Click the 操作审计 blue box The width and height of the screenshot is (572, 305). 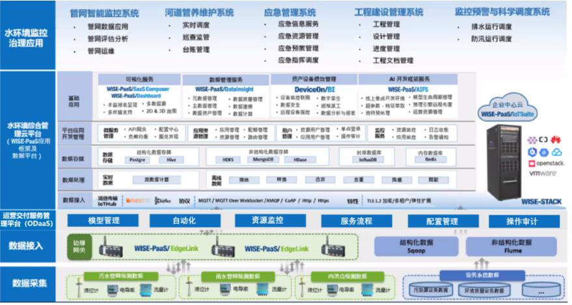tap(524, 221)
